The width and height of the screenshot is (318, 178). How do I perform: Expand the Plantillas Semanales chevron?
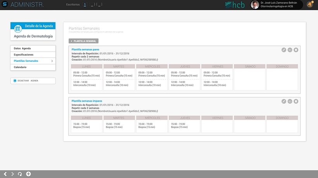(x=52, y=61)
